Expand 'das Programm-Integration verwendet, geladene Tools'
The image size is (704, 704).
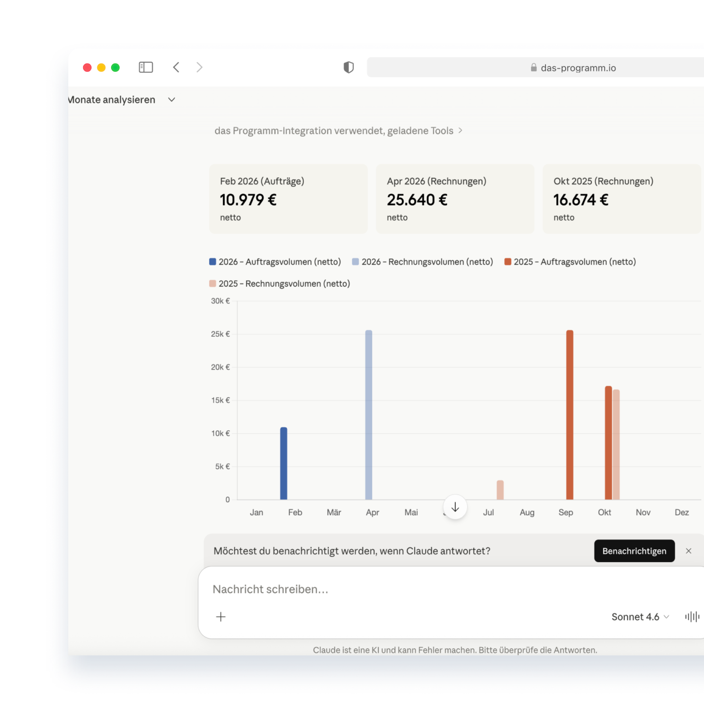[338, 131]
